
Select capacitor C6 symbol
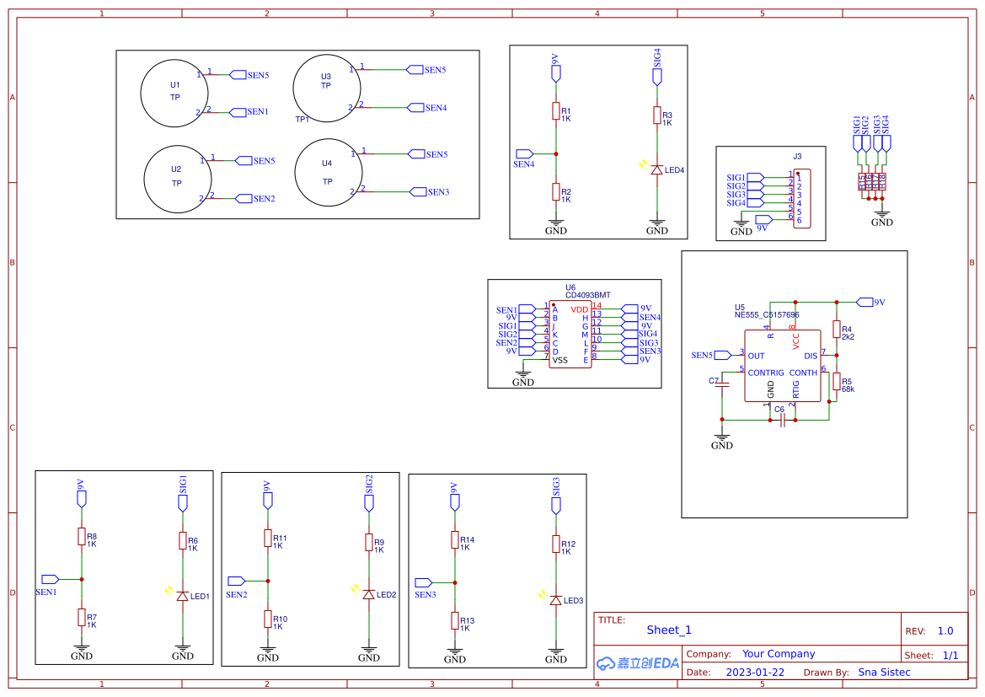(783, 419)
